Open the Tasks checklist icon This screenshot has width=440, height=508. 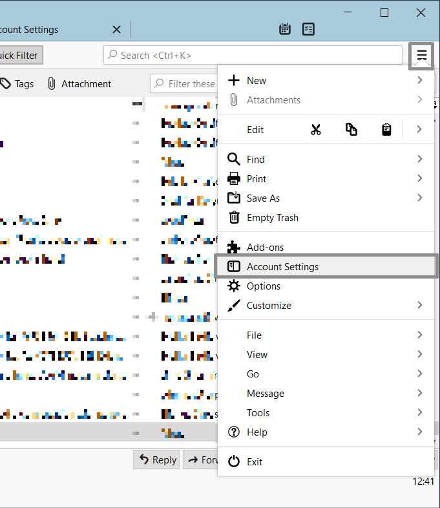coord(309,29)
